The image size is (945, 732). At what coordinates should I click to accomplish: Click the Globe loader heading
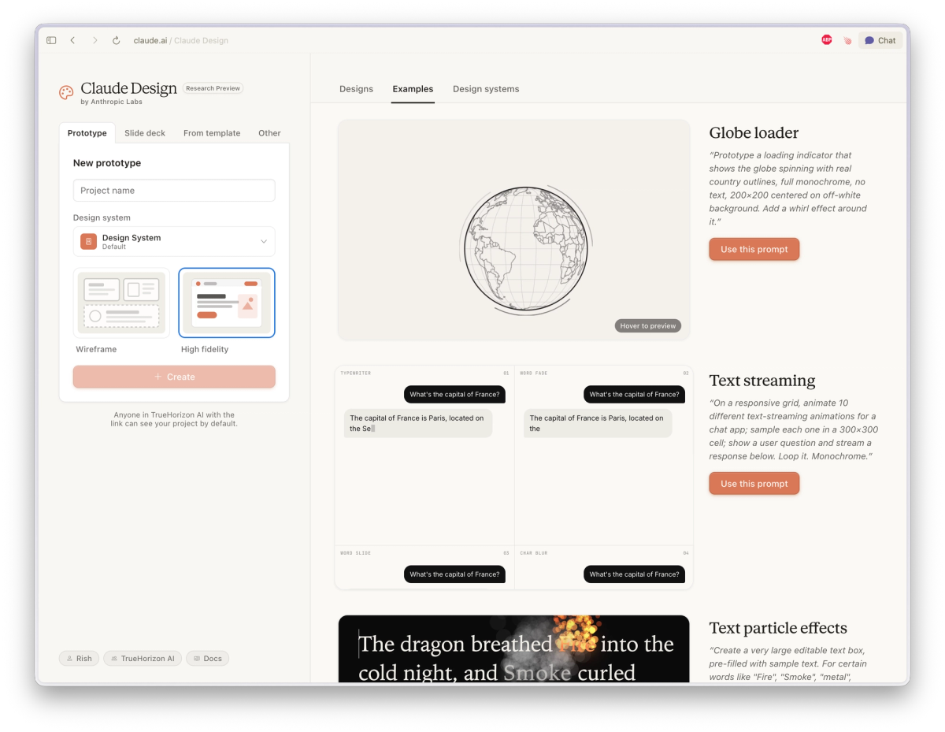tap(754, 132)
